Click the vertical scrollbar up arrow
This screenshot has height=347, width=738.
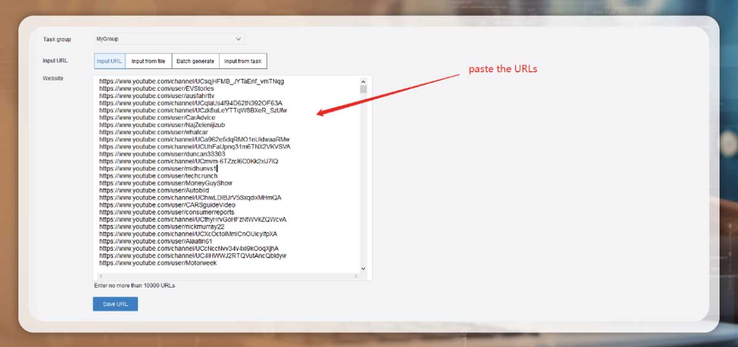363,81
